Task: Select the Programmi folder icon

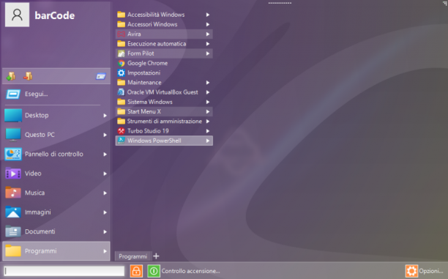Action: (13, 250)
